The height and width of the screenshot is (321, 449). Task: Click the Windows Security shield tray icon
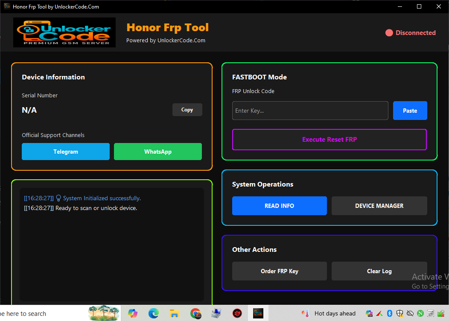click(x=400, y=314)
